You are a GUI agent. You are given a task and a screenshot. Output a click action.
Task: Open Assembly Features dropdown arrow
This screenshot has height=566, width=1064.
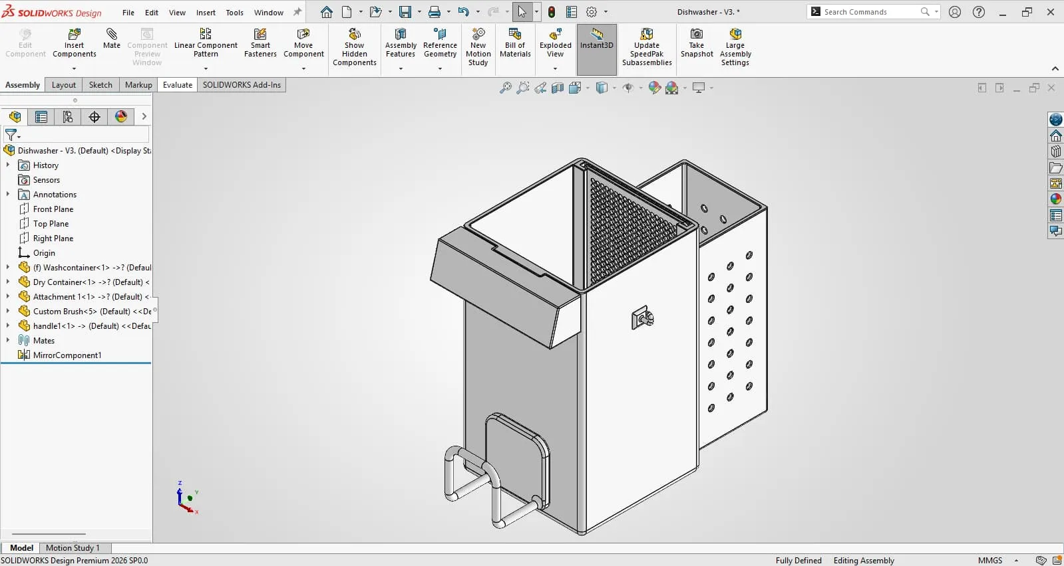tap(401, 68)
